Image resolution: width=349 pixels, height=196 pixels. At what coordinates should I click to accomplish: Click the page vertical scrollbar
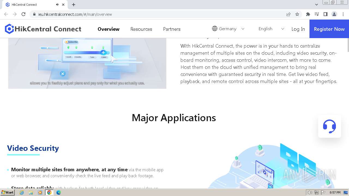pos(348,45)
